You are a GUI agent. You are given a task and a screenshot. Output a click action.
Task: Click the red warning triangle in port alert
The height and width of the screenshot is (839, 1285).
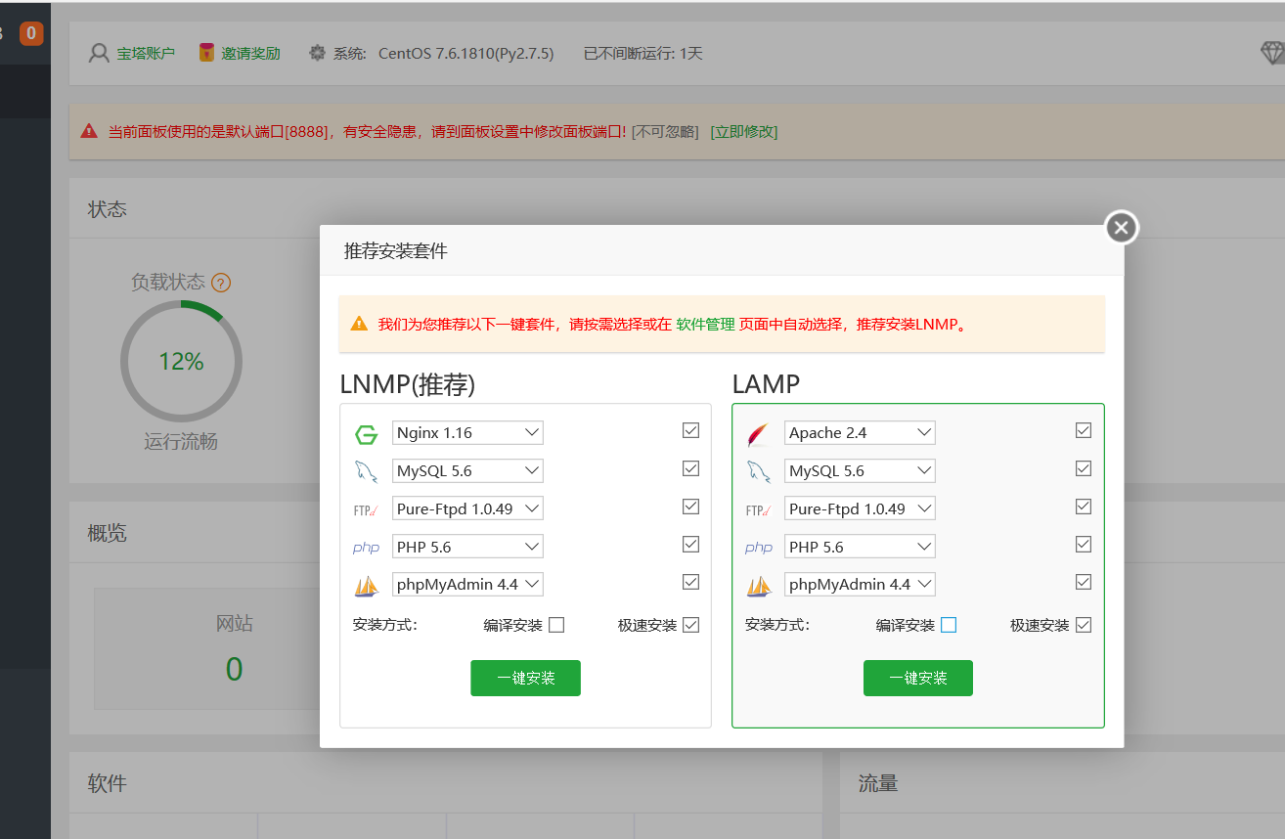tap(89, 131)
